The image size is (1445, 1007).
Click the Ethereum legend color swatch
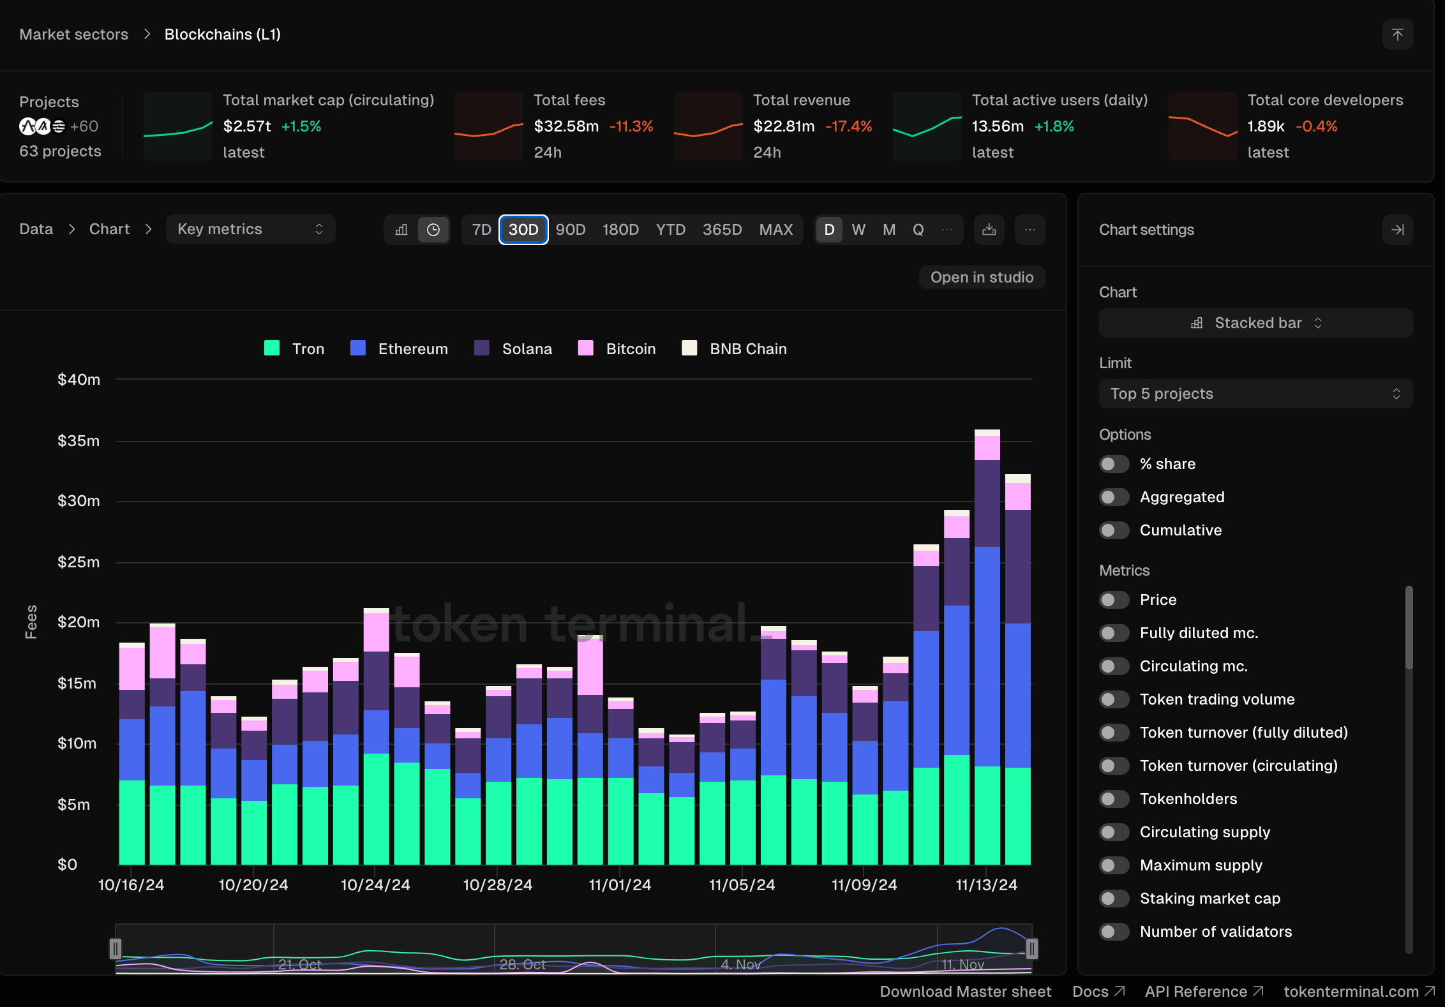[x=358, y=348]
